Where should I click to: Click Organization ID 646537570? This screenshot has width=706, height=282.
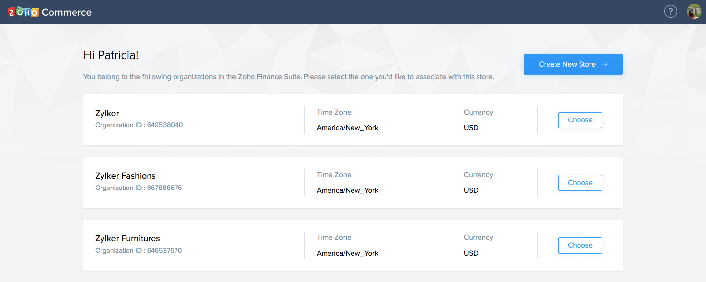138,250
